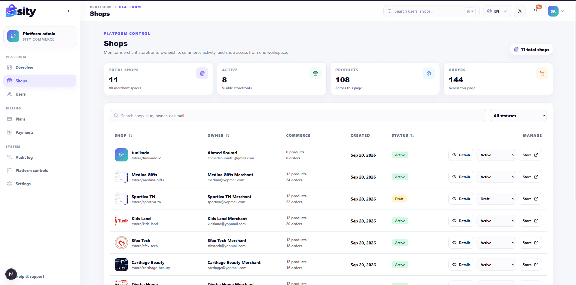Viewport: 576px width, 285px height.
Task: Open Medina Gifts Store link
Action: coord(530,177)
